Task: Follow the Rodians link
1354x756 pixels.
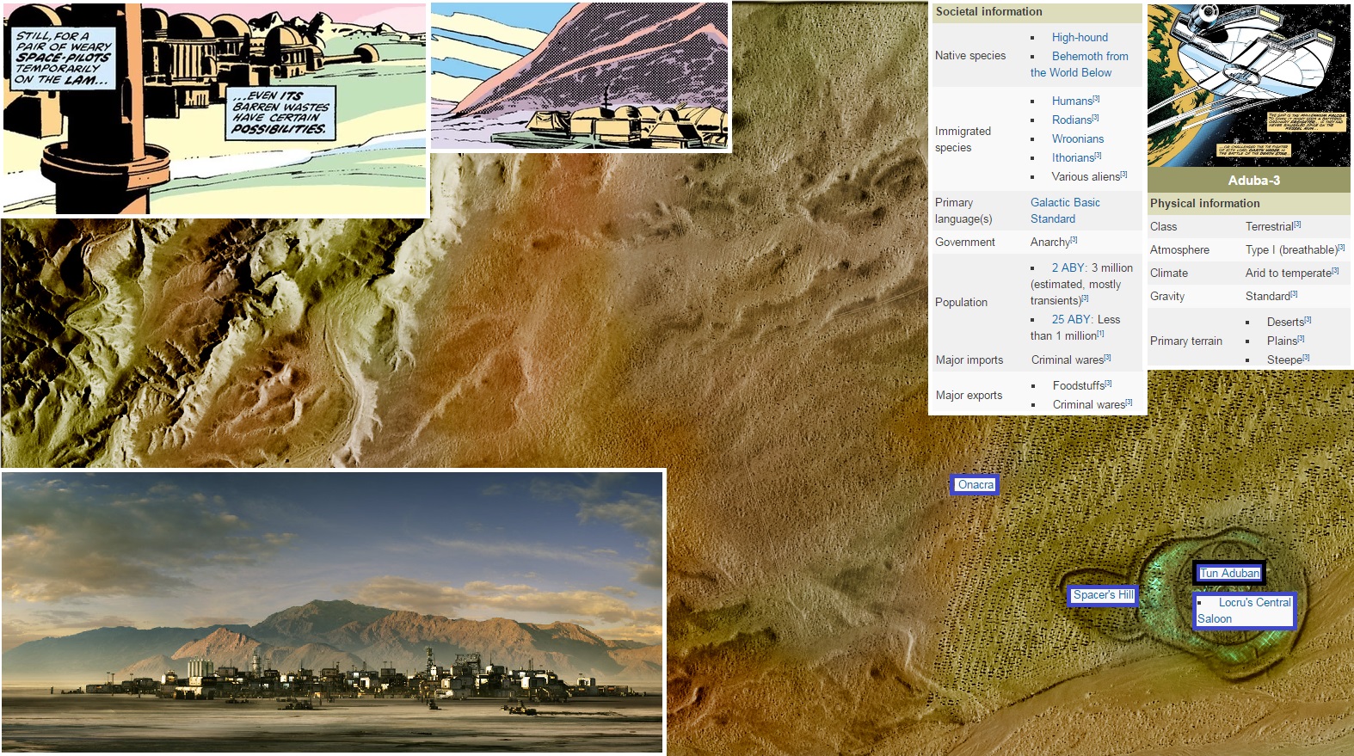Action: coord(1071,120)
